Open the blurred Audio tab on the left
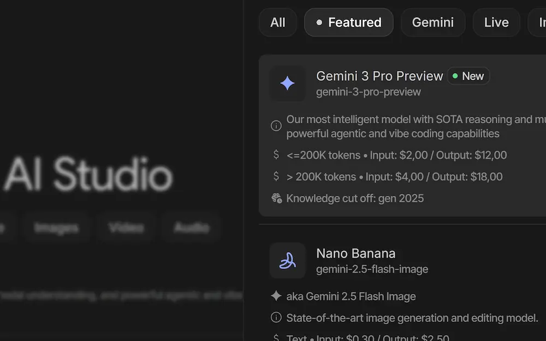This screenshot has width=546, height=341. [x=191, y=228]
